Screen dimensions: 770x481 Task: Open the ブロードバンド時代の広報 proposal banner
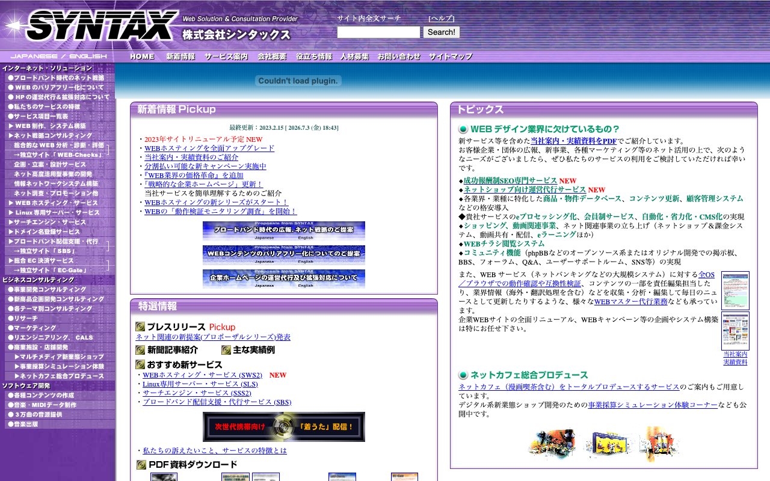(x=284, y=231)
